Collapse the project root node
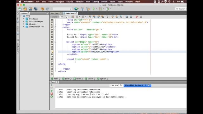 (x=21, y=16)
